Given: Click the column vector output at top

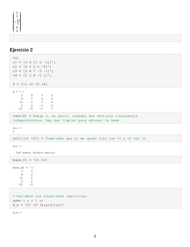Looking at the screenshot, I should point(17,22).
